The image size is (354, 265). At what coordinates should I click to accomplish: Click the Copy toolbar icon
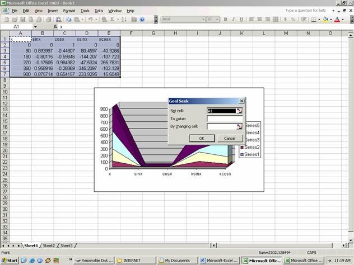(68, 20)
